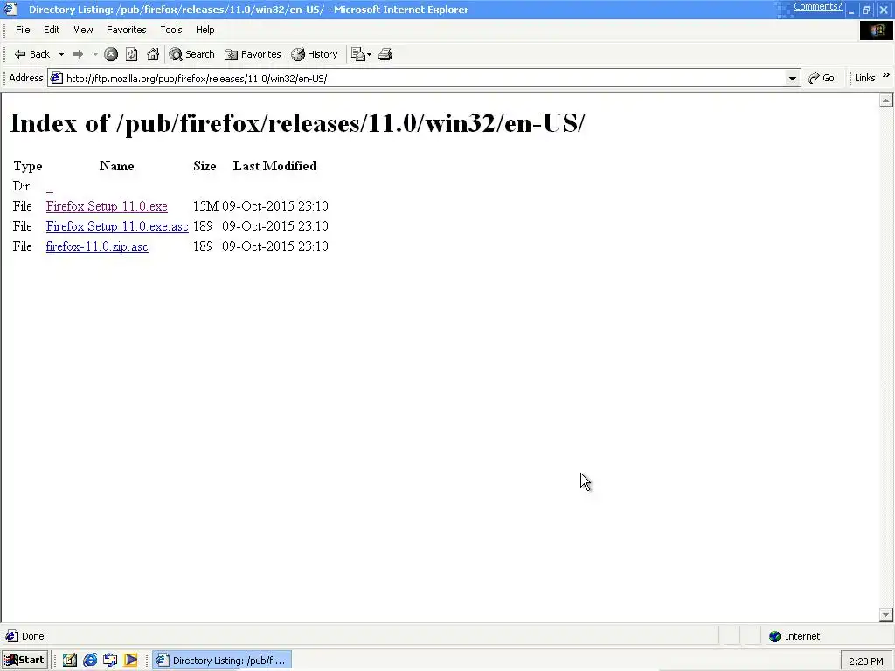Screen dimensions: 895x671
Task: Click the Forward arrow button
Action: [78, 54]
